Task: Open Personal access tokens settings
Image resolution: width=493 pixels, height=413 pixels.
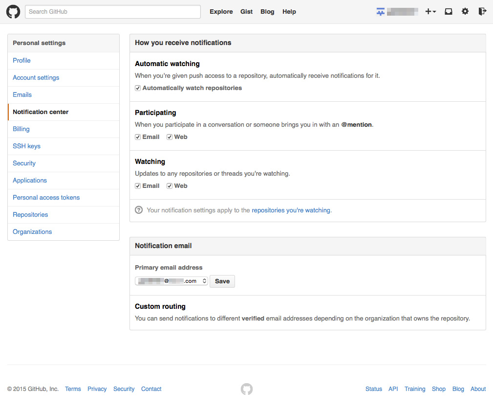Action: pyautogui.click(x=46, y=197)
